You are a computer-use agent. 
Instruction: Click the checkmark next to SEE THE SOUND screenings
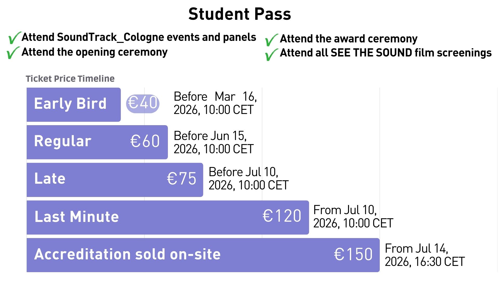click(x=271, y=55)
